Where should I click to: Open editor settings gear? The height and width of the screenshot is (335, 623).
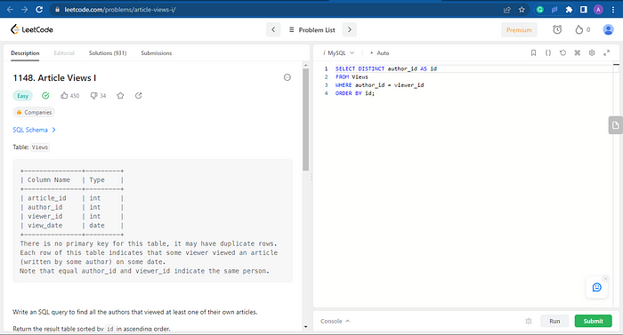tap(592, 52)
